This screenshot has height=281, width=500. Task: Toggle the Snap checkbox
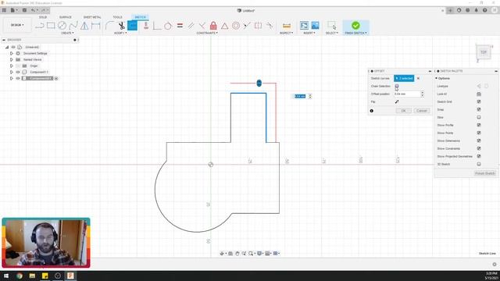tap(479, 109)
